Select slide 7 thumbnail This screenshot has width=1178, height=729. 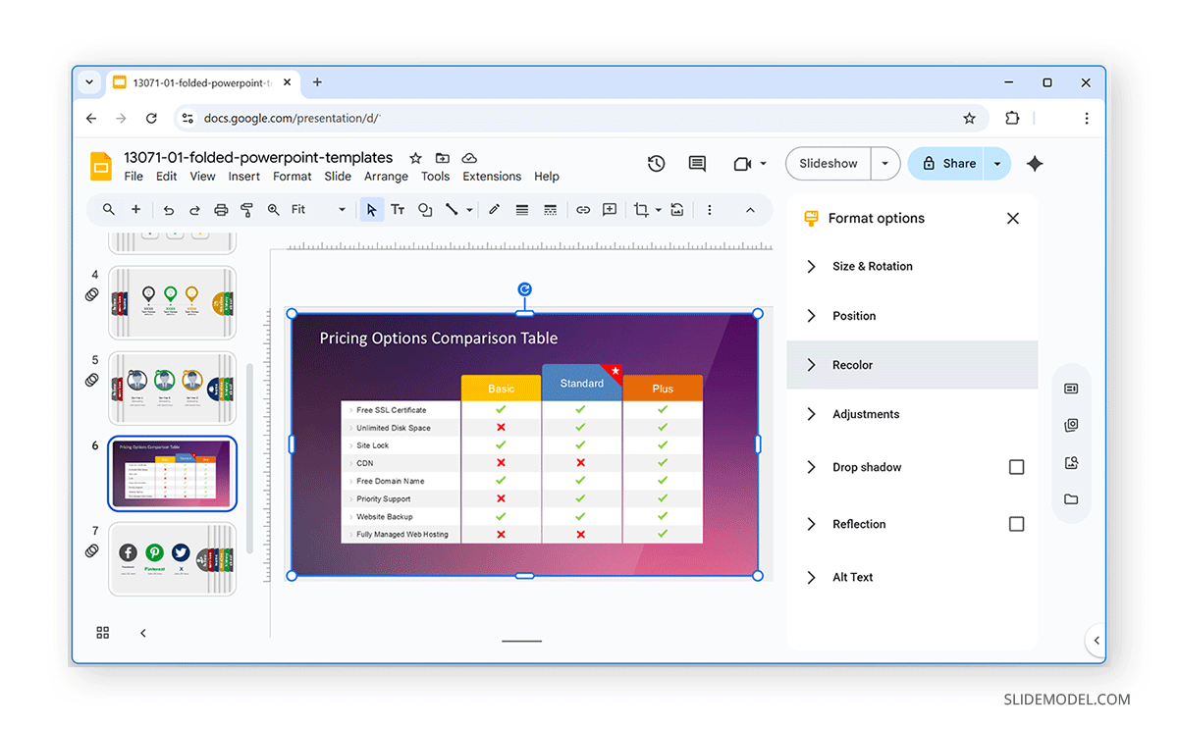pos(172,559)
